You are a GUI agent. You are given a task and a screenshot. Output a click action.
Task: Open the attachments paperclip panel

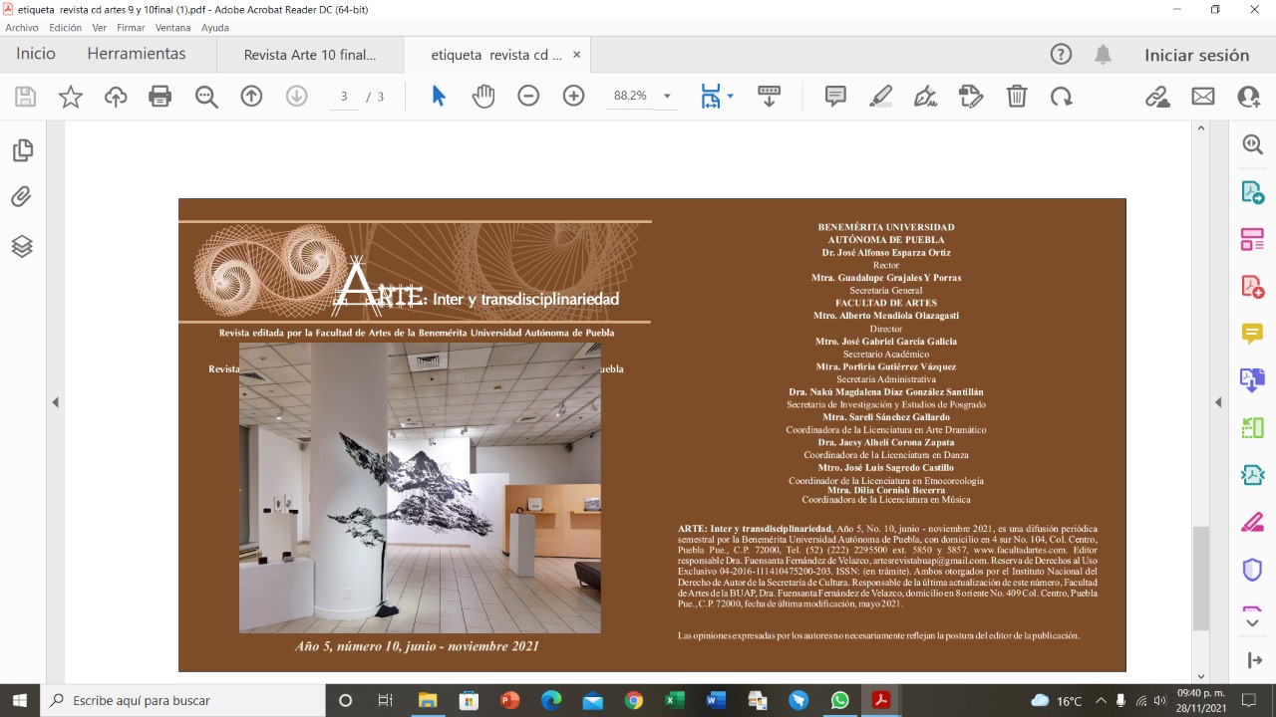pyautogui.click(x=22, y=197)
